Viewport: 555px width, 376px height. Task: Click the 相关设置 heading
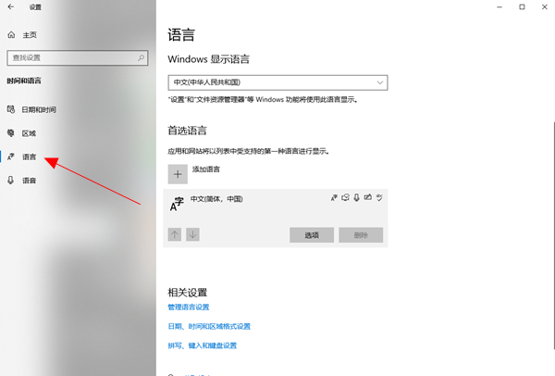[187, 293]
